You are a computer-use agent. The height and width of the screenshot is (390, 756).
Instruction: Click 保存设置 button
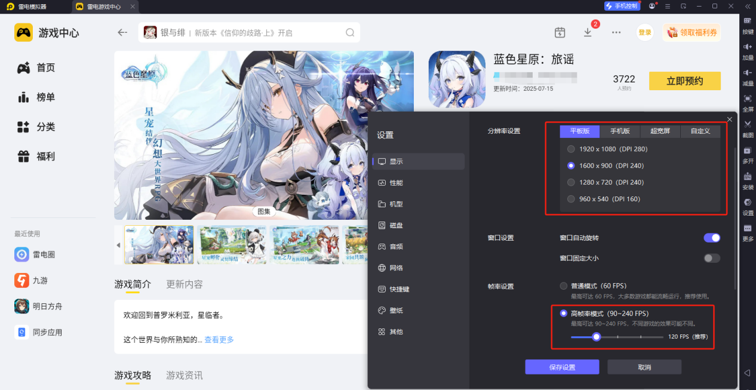(x=562, y=367)
